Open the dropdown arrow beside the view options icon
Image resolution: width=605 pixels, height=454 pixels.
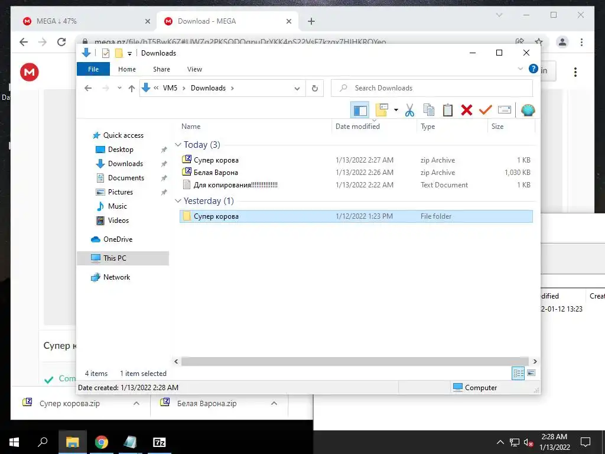(396, 110)
